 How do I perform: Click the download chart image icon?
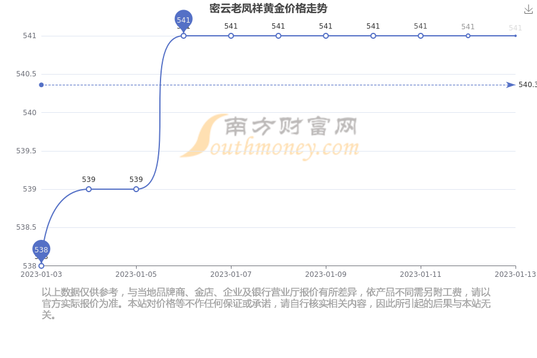click(529, 10)
